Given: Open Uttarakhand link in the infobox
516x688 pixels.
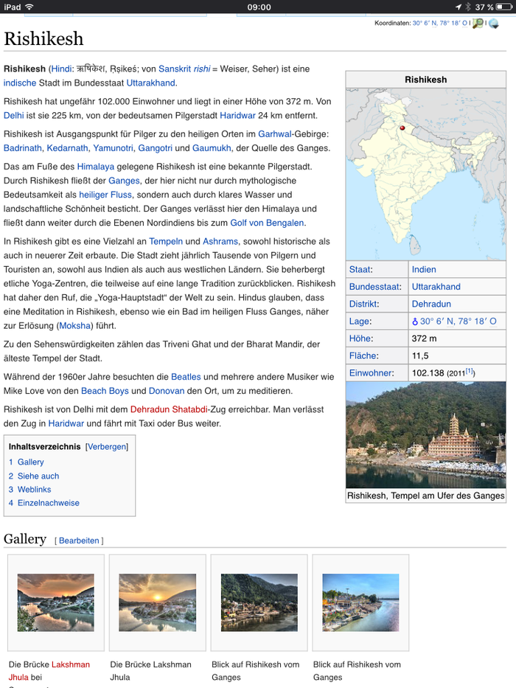Looking at the screenshot, I should pyautogui.click(x=436, y=287).
